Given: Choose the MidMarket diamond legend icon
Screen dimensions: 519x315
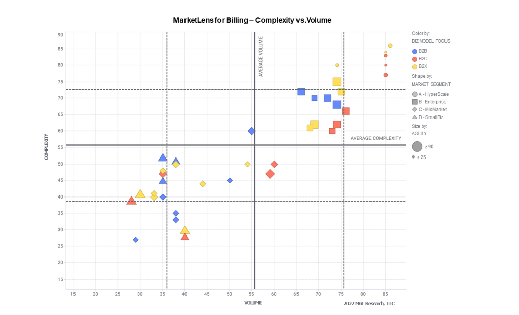Looking at the screenshot, I should click(x=415, y=109).
